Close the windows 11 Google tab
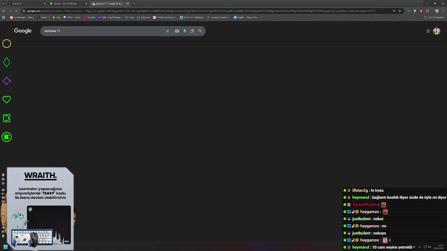The height and width of the screenshot is (251, 447). (x=128, y=3)
